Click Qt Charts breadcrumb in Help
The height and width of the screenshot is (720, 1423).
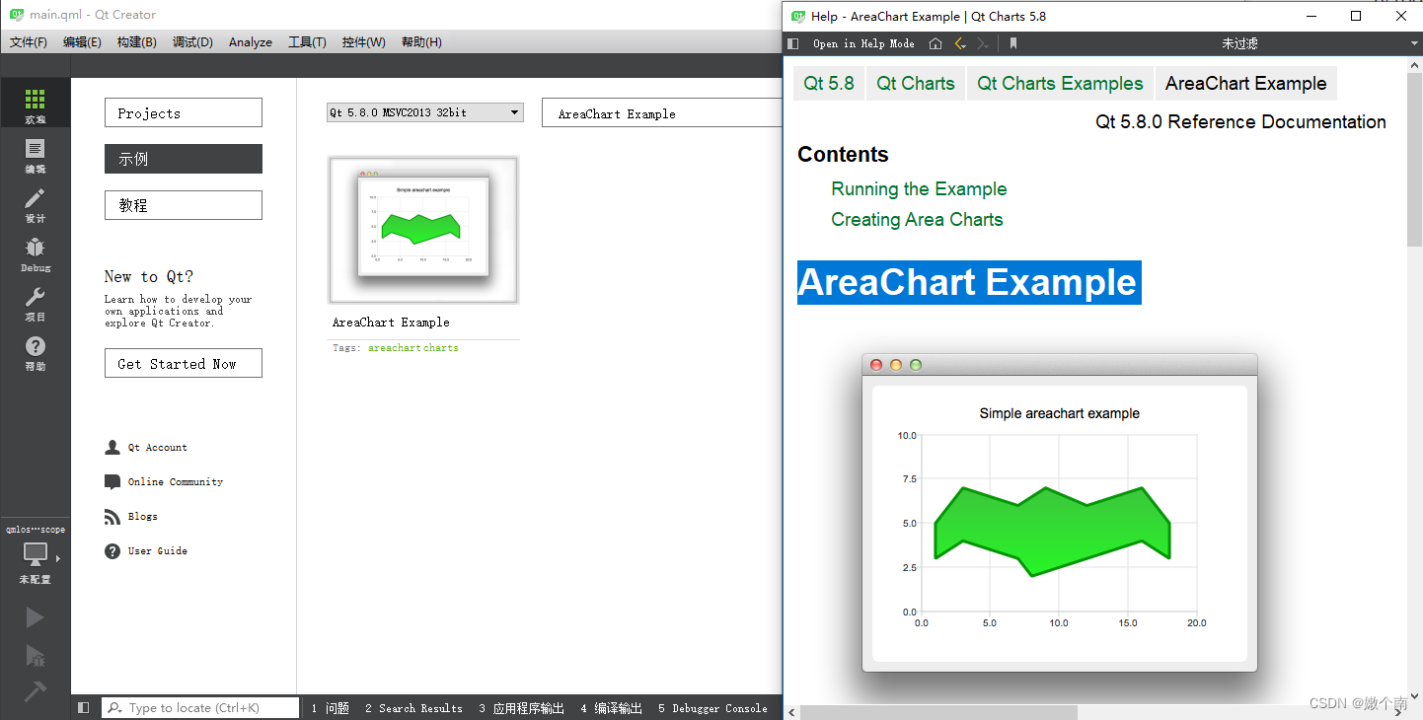[916, 83]
